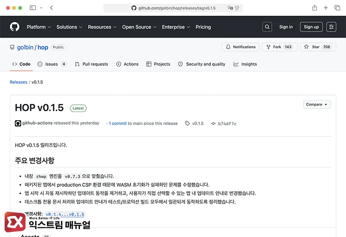Open the golbin owner link
The image size is (346, 237).
[25, 47]
